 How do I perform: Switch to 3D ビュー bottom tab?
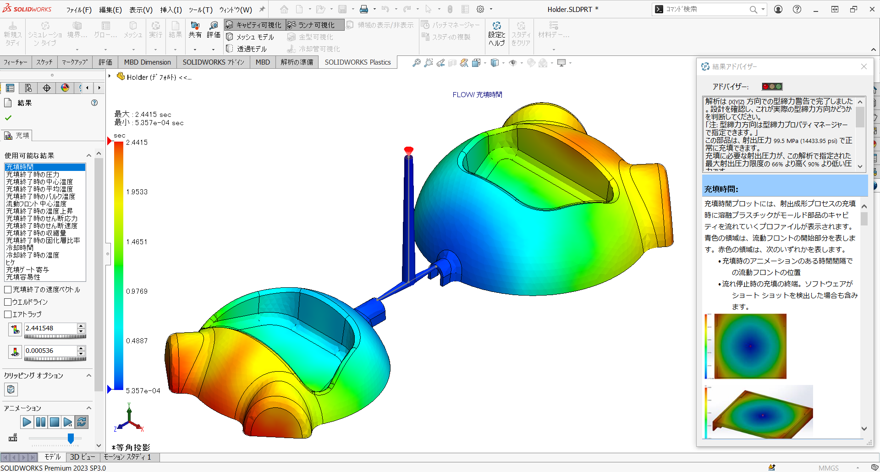(82, 457)
